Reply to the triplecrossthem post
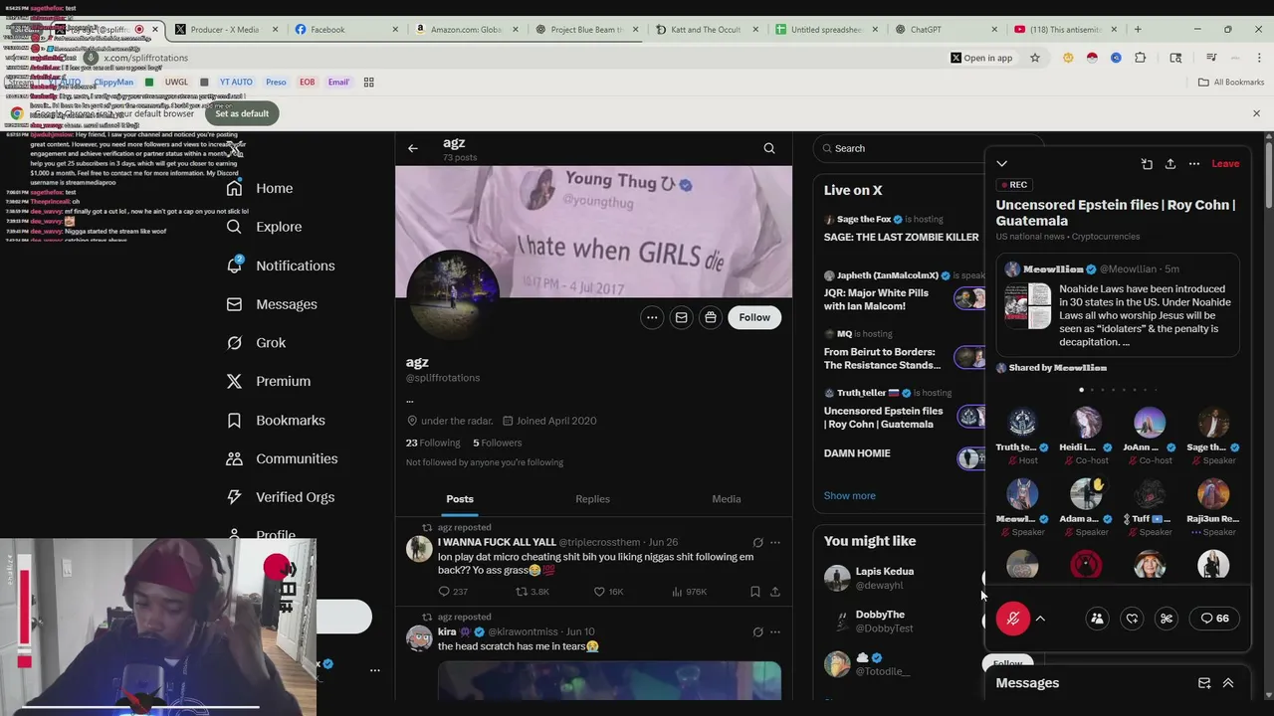Screen dimensions: 1274x716 click(454, 592)
